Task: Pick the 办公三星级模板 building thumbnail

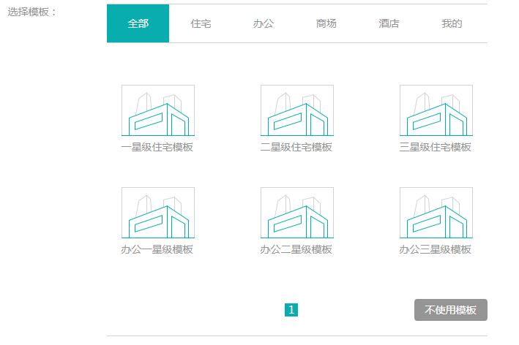Action: pos(436,213)
